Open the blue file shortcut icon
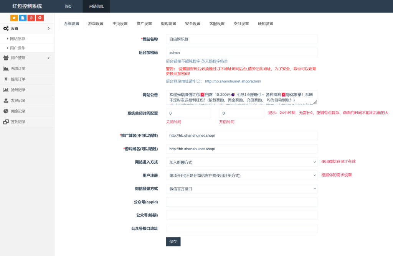393x256 pixels. pyautogui.click(x=23, y=18)
